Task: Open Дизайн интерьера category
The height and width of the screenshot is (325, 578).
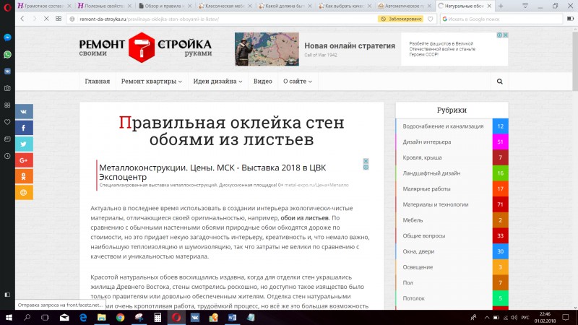Action: point(426,142)
